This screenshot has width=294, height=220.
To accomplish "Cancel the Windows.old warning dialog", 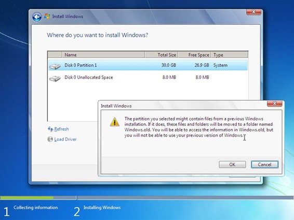I will pos(264,165).
